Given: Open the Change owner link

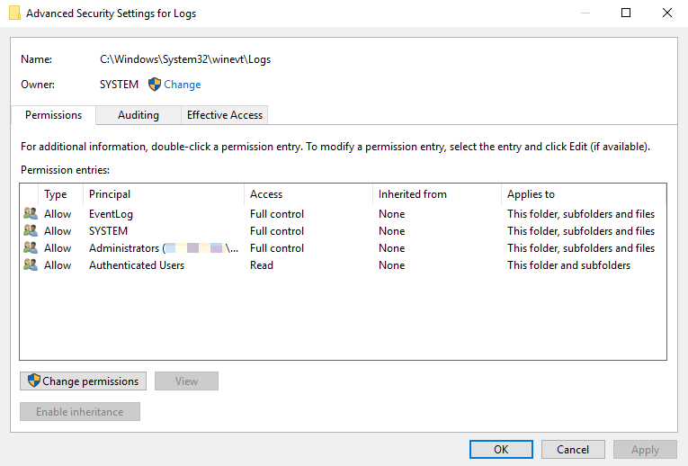Looking at the screenshot, I should (183, 85).
